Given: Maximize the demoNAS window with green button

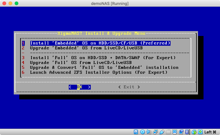Looking at the screenshot, I should [x=16, y=3].
